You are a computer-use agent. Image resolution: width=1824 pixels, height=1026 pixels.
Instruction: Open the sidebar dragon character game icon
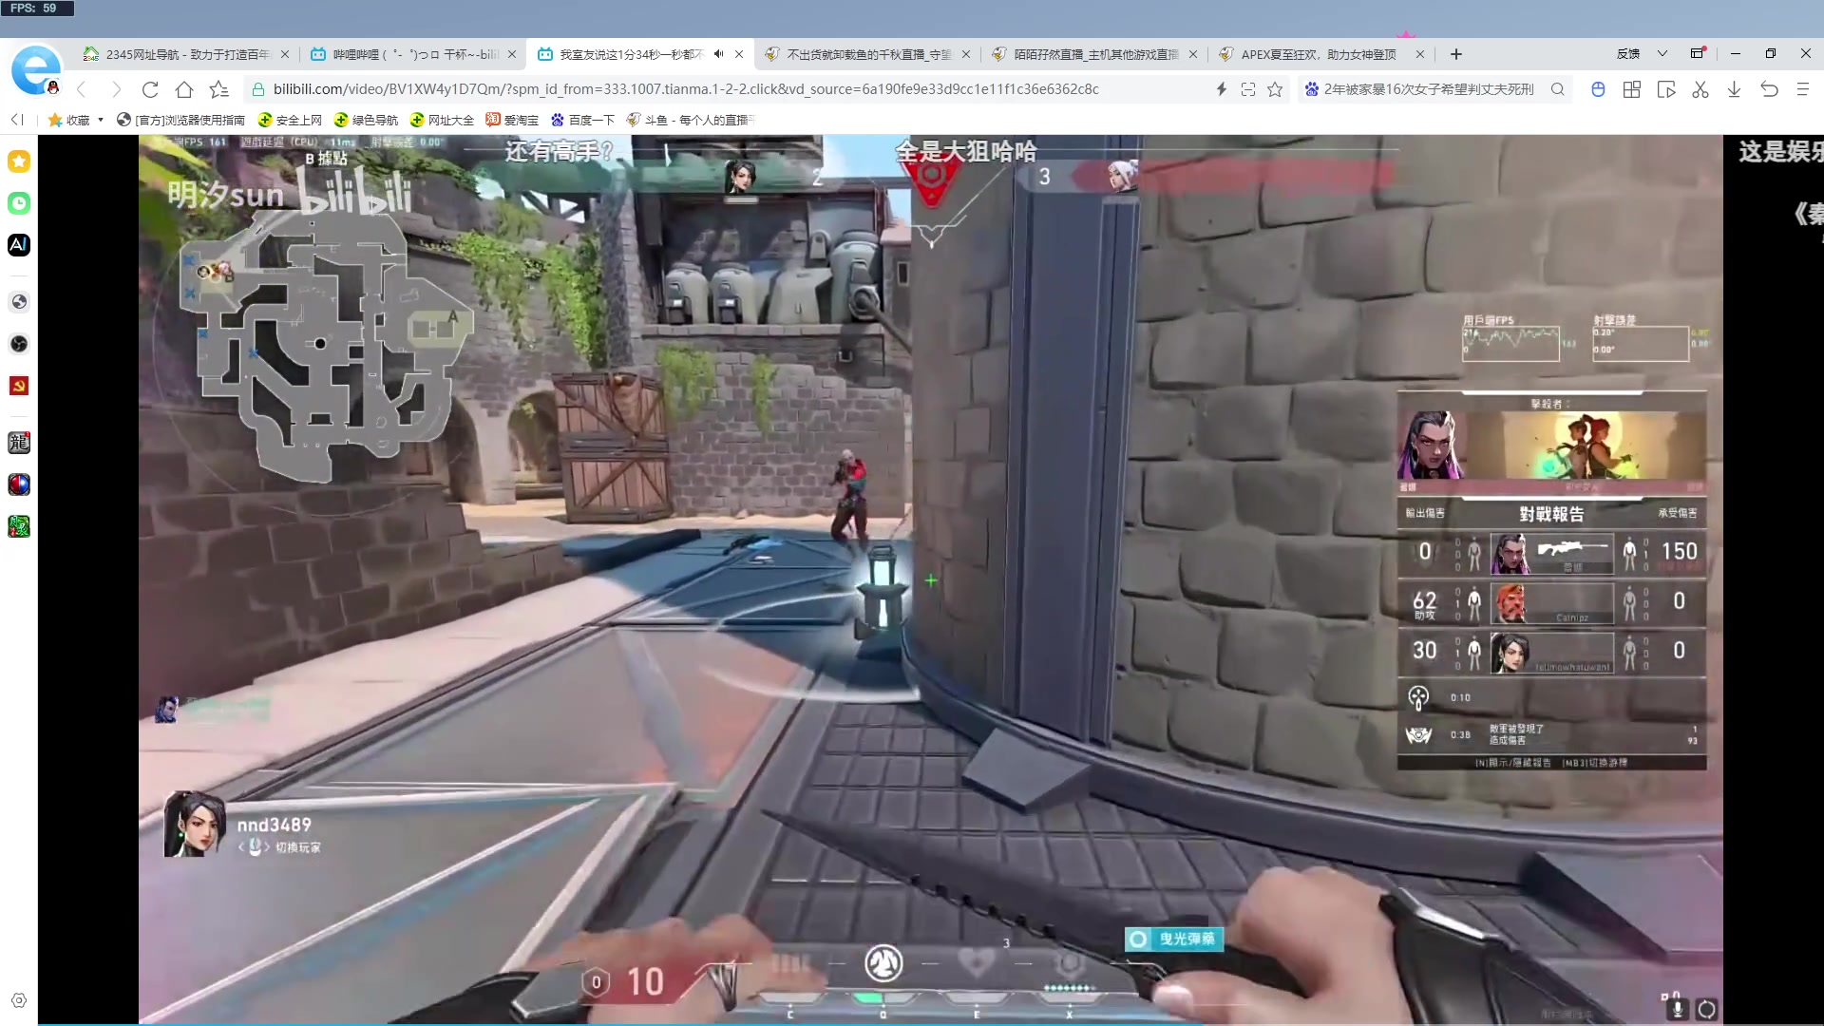(19, 443)
